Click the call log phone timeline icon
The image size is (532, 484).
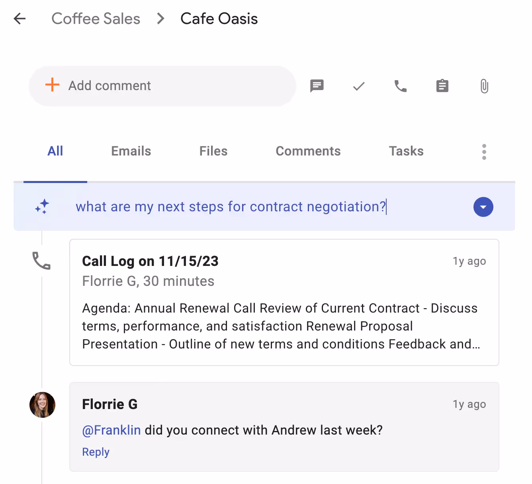(41, 261)
